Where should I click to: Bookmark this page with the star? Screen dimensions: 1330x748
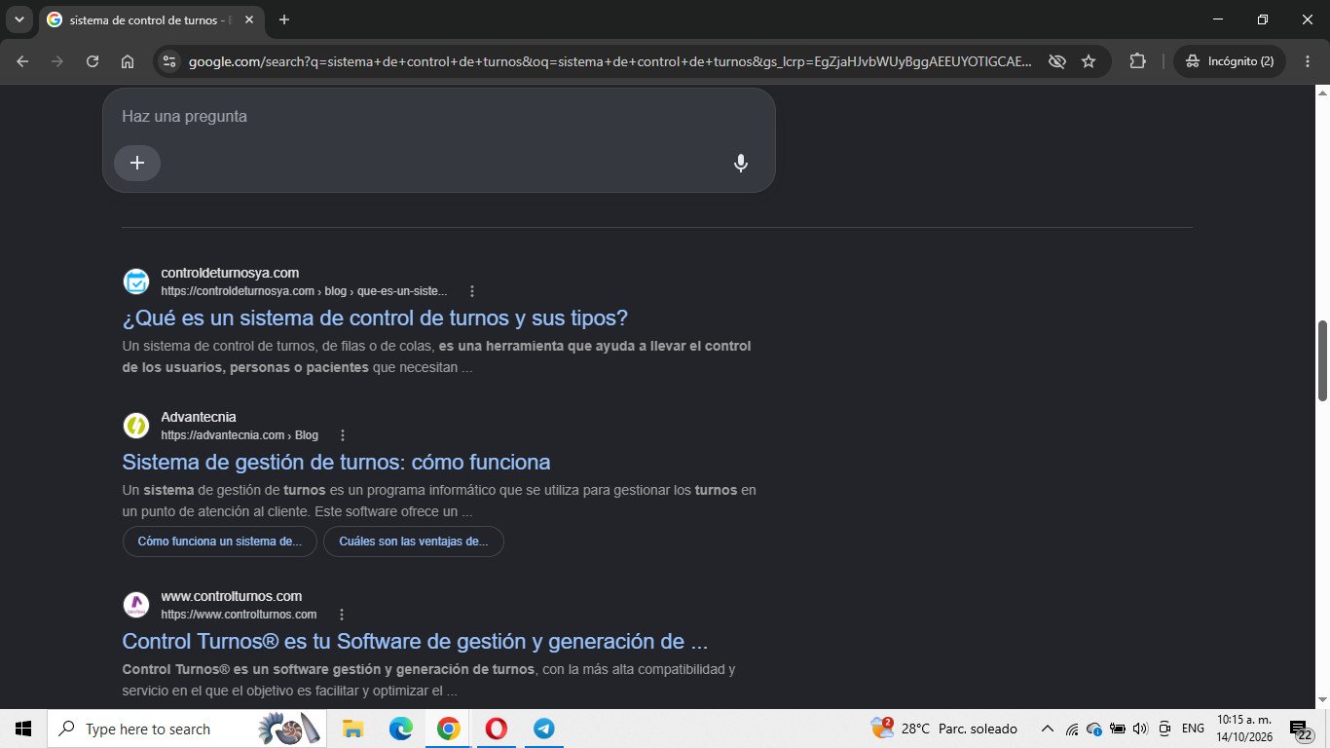tap(1089, 61)
